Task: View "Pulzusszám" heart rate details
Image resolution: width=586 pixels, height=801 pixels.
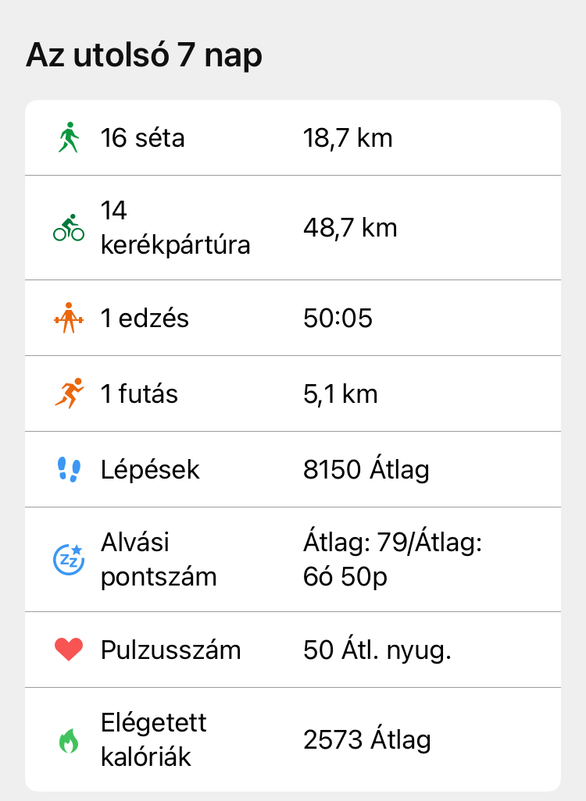Action: pyautogui.click(x=170, y=650)
